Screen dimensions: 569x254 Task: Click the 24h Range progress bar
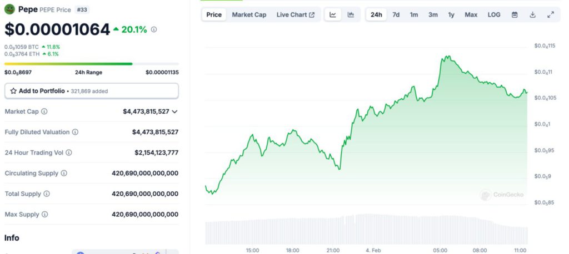[92, 64]
